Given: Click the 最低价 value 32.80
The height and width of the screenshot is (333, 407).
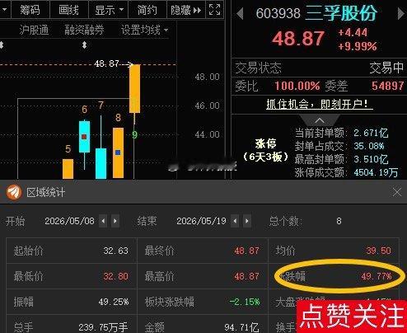Looking at the screenshot, I should tap(115, 276).
